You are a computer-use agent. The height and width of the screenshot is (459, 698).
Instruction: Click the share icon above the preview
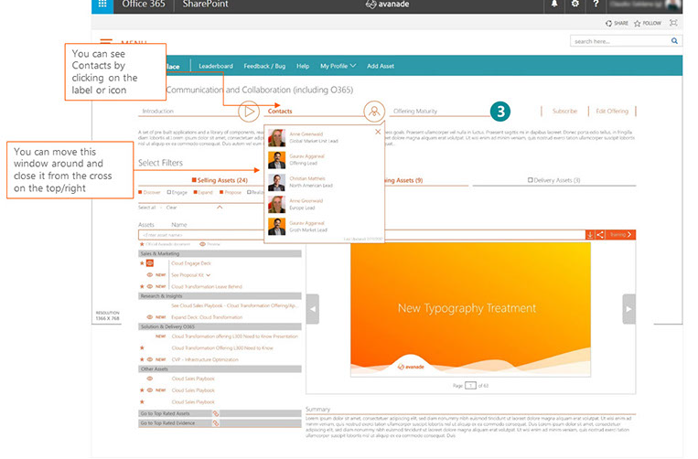(x=600, y=235)
